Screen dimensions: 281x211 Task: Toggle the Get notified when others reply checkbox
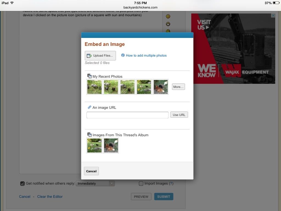[x=23, y=184]
